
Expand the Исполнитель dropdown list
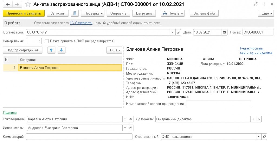[x=125, y=128]
